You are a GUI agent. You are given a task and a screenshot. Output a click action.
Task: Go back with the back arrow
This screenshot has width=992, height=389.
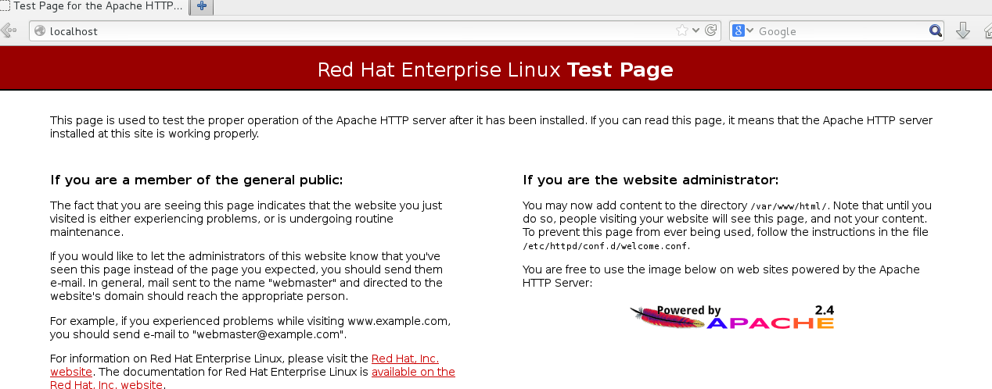(x=8, y=31)
